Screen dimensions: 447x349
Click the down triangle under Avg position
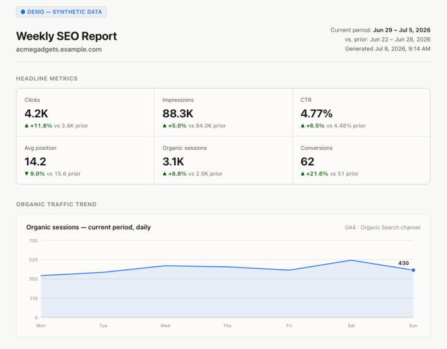[27, 174]
